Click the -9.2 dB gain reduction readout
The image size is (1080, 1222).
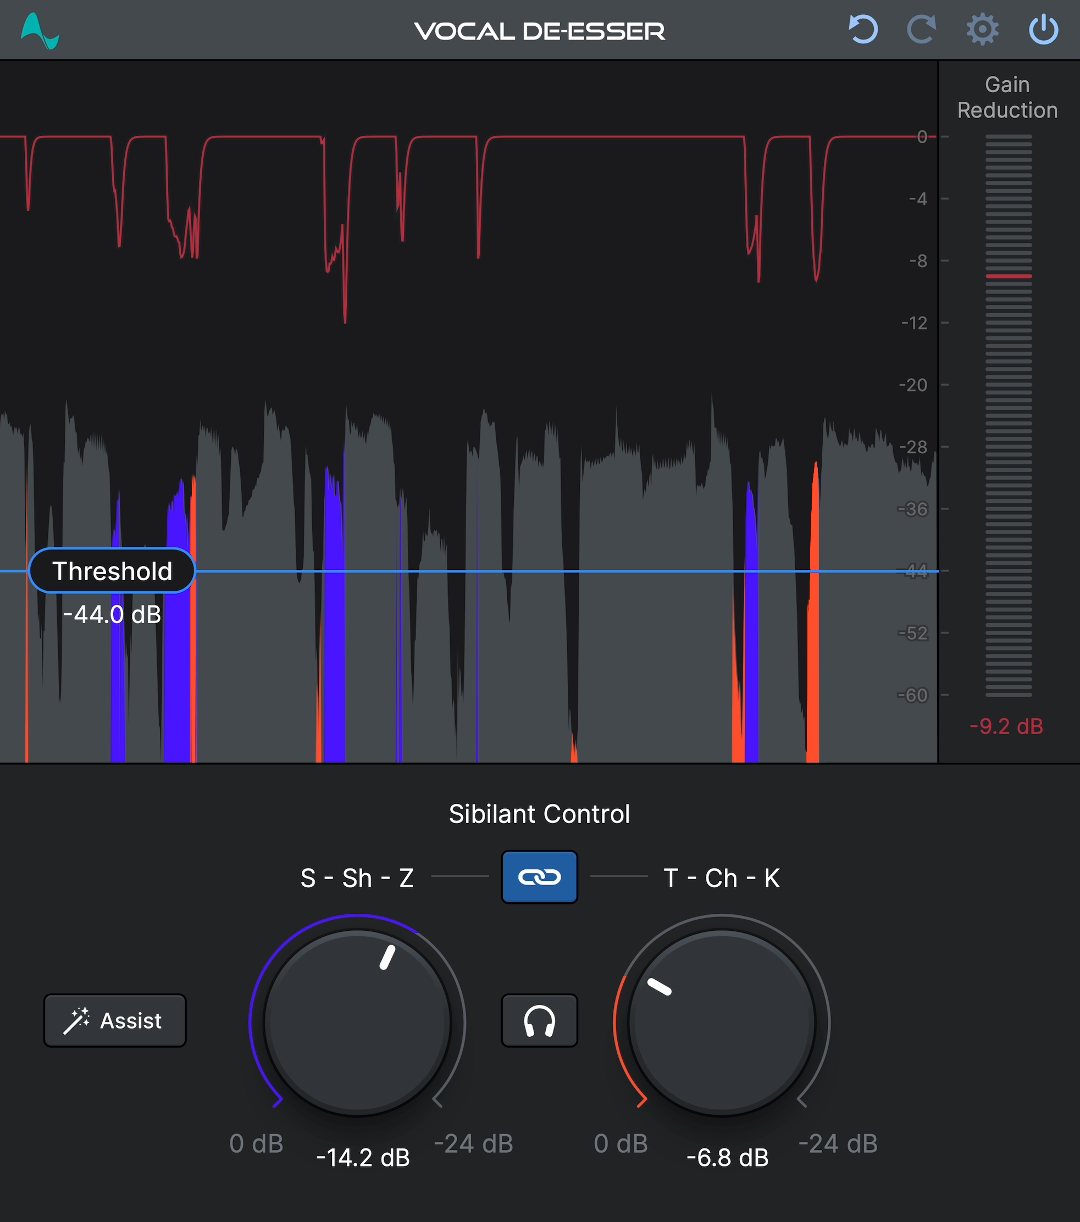(1006, 726)
